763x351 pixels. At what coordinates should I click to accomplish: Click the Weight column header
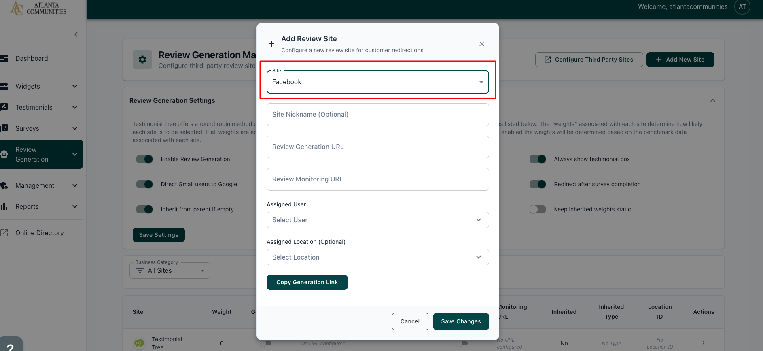[222, 312]
